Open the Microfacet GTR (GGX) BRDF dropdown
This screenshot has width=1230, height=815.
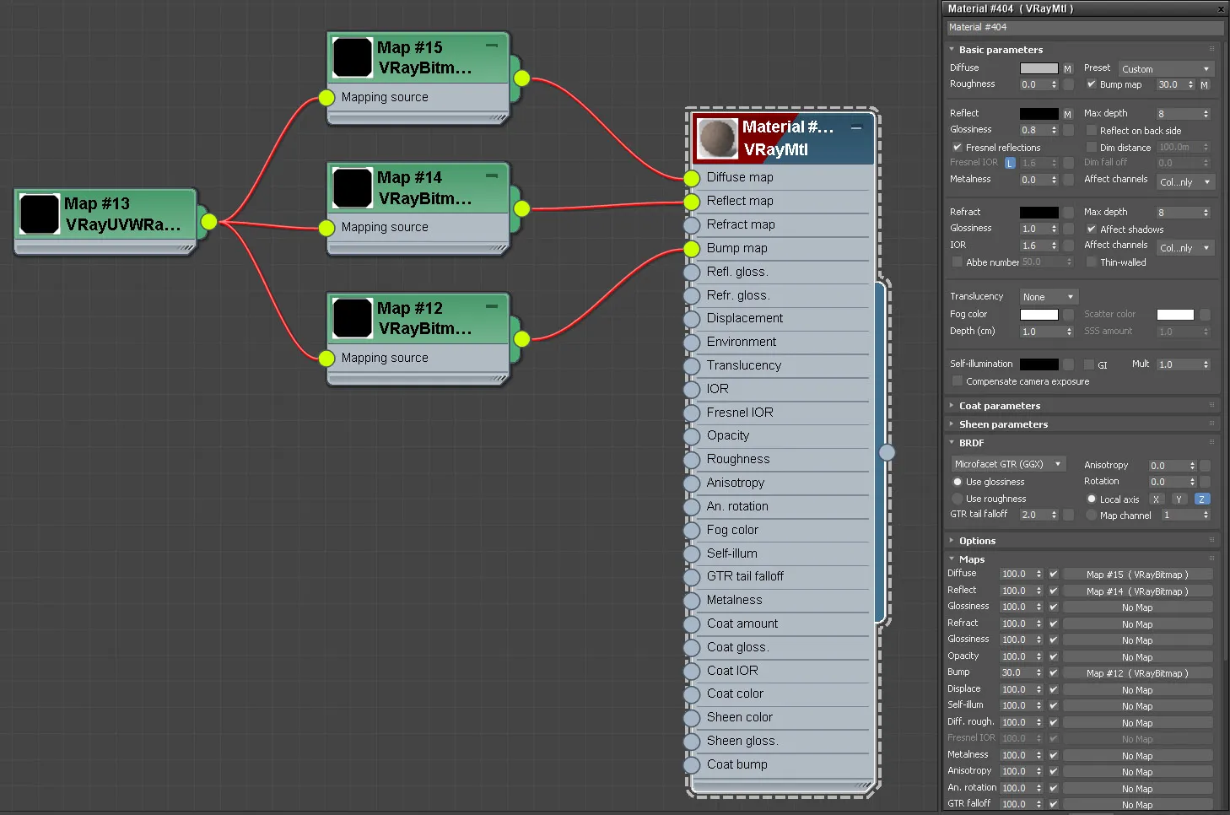[1008, 464]
